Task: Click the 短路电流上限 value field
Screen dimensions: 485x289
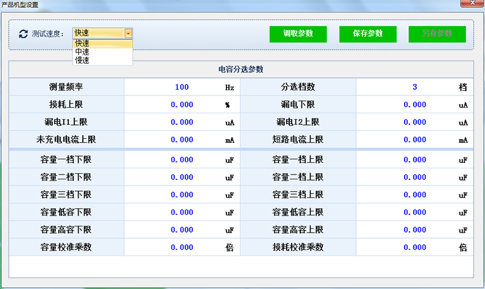Action: (415, 140)
